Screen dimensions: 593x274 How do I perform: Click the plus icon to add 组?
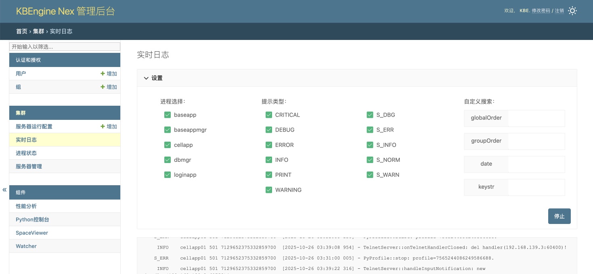coord(103,87)
